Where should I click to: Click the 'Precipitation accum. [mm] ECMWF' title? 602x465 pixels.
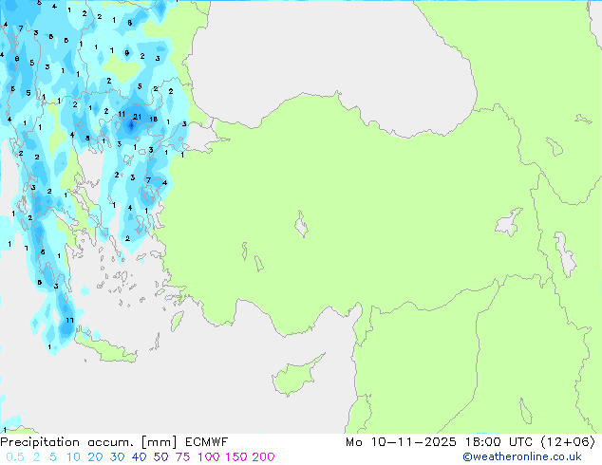click(114, 442)
